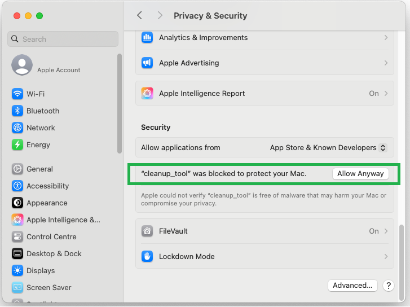Click the General gear icon

[x=17, y=169]
